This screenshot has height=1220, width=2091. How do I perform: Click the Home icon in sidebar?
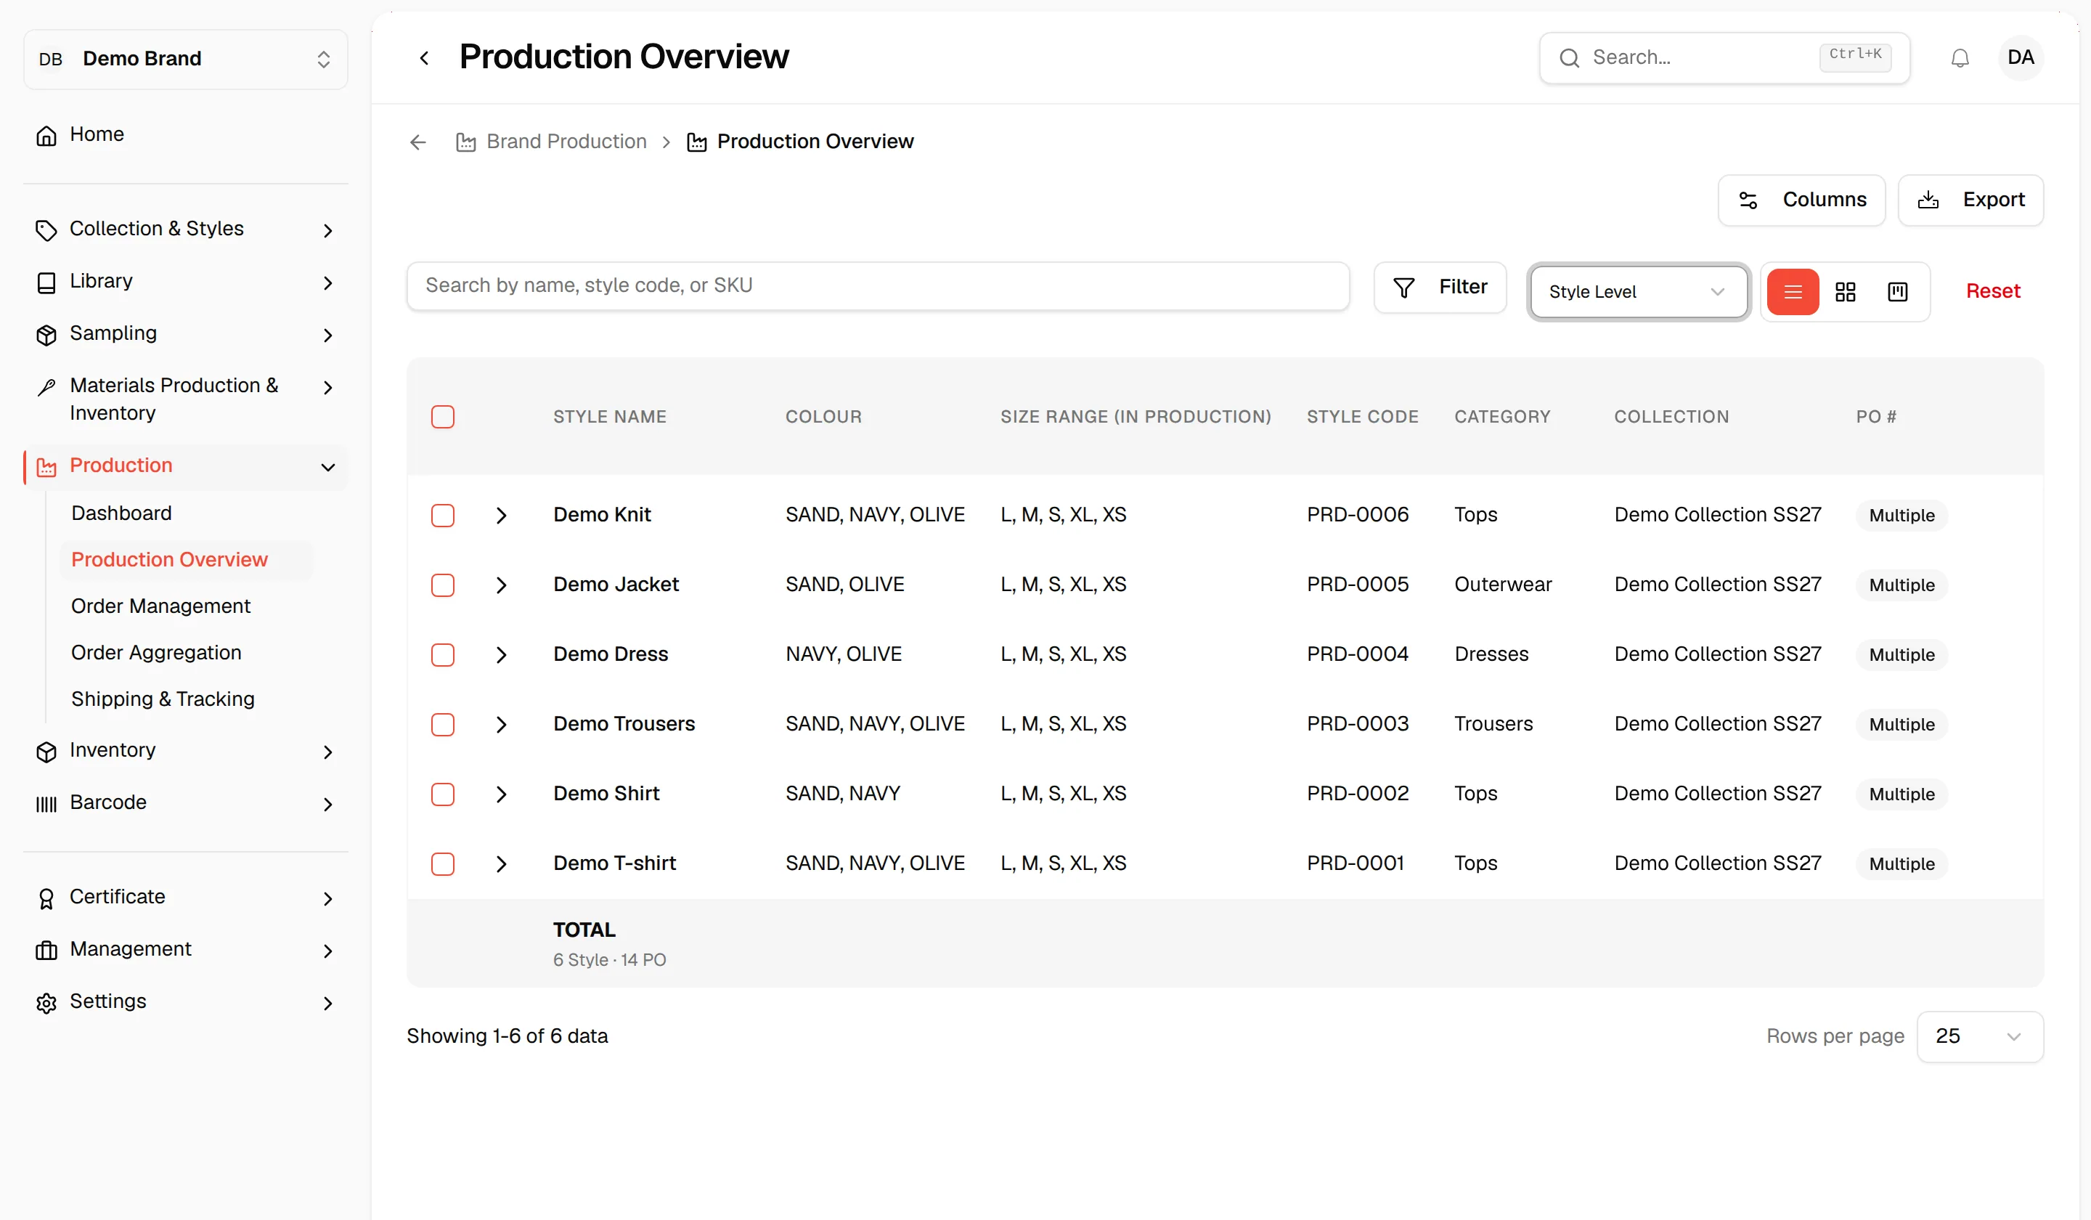(x=46, y=135)
